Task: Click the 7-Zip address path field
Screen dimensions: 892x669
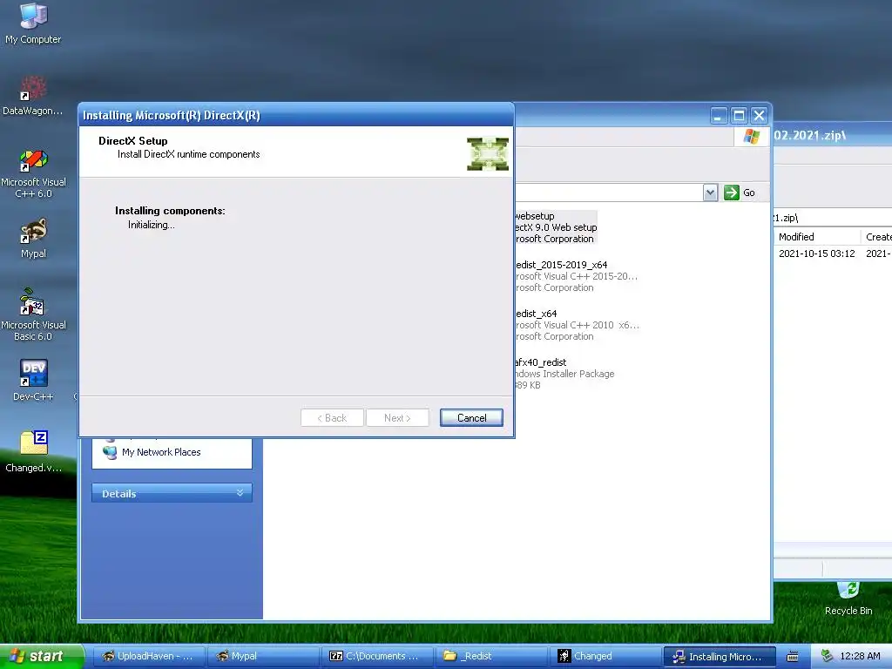Action: (x=833, y=218)
